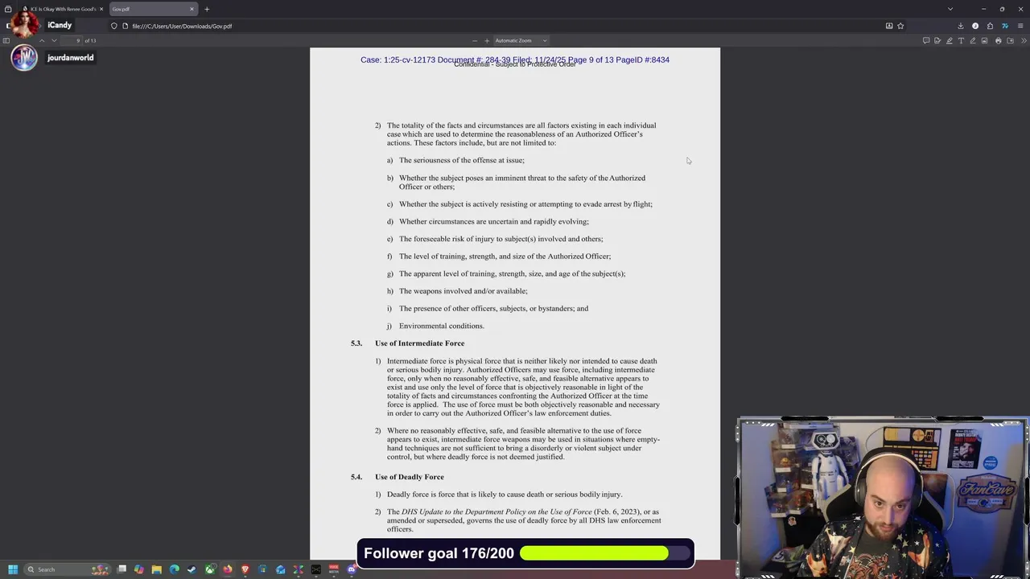The height and width of the screenshot is (579, 1030).
Task: Click the Case 1:25-cv-12173 header line
Action: point(515,60)
